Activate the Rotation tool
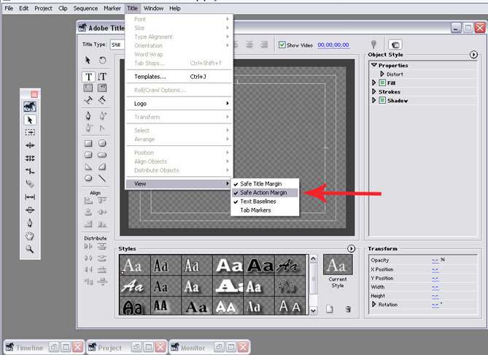The image size is (488, 355). pyautogui.click(x=102, y=60)
